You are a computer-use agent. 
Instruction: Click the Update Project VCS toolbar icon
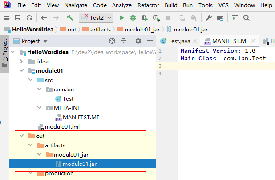tap(194, 18)
